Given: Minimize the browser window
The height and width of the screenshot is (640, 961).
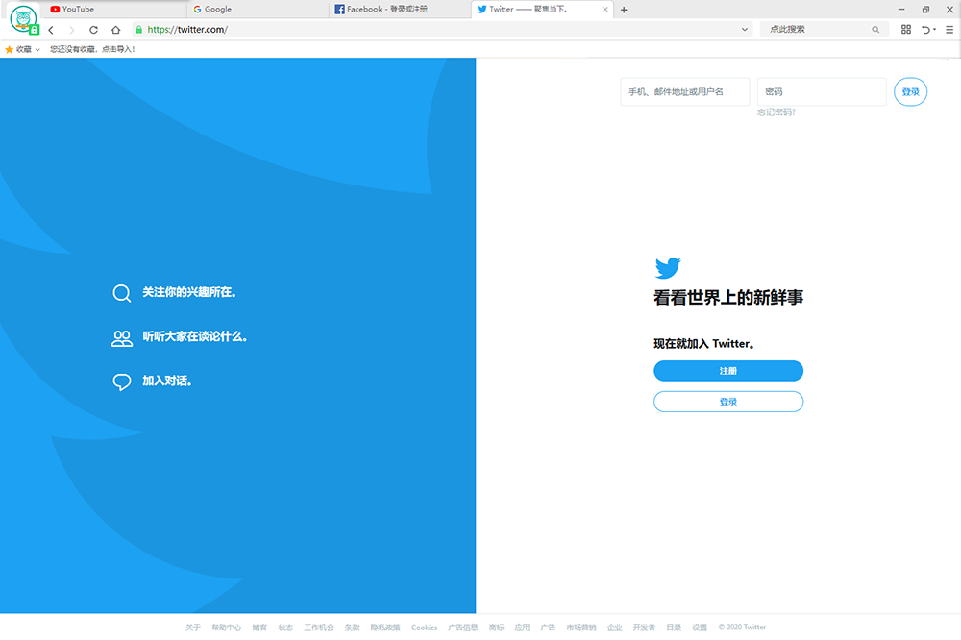Looking at the screenshot, I should pyautogui.click(x=901, y=10).
